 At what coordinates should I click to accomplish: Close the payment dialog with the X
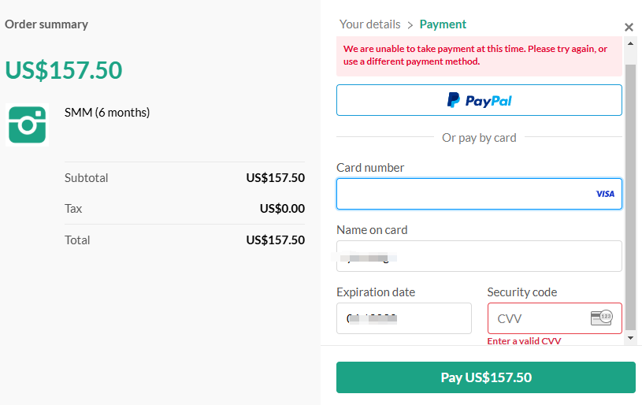pyautogui.click(x=629, y=28)
